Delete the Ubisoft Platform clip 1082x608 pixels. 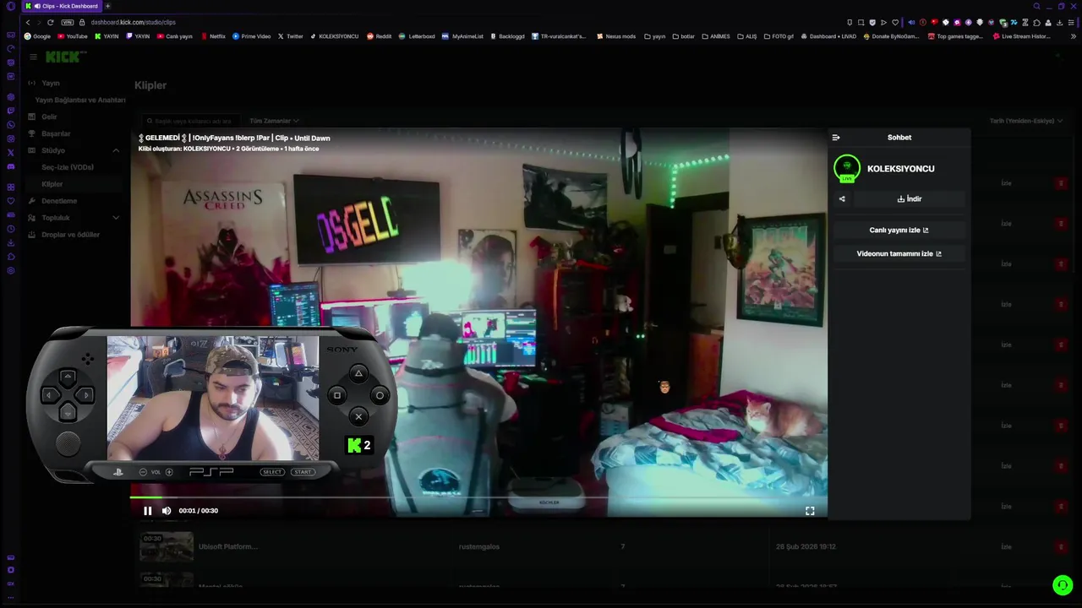[x=1061, y=546]
